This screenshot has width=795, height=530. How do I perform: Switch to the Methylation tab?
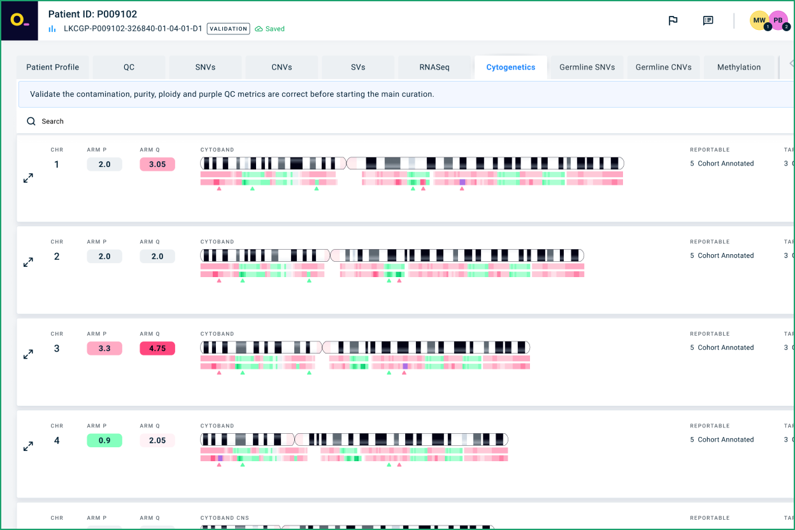point(739,67)
